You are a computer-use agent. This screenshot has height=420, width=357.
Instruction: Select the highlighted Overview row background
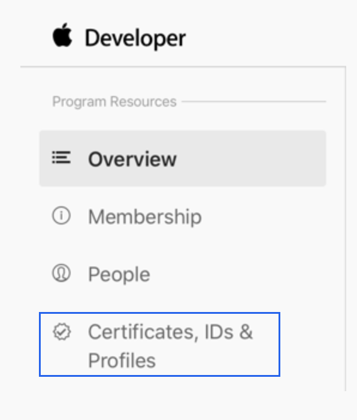point(183,158)
